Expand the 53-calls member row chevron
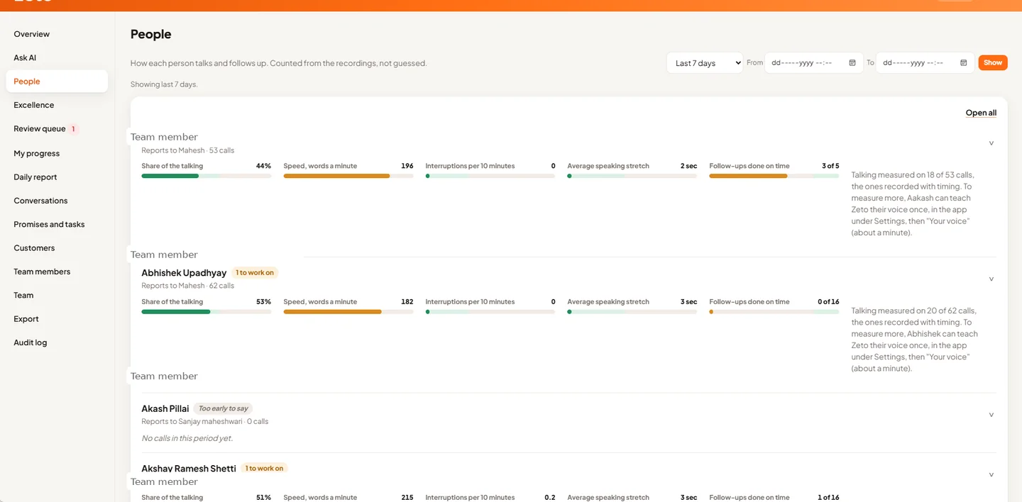The image size is (1022, 502). point(991,143)
